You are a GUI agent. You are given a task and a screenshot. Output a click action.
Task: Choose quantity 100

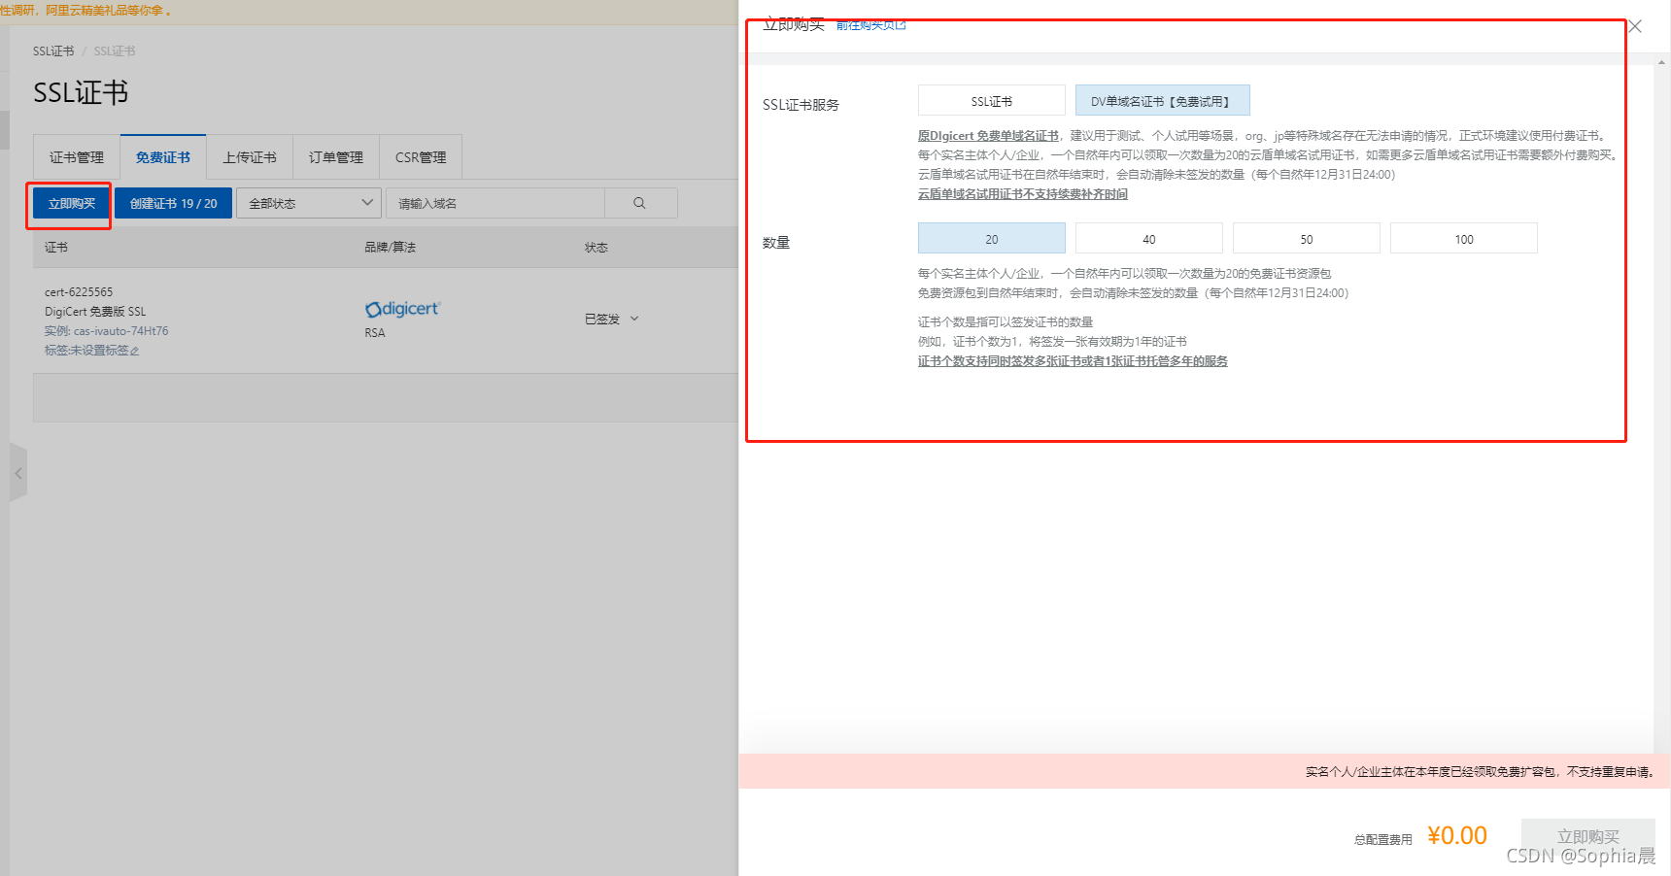click(1464, 239)
